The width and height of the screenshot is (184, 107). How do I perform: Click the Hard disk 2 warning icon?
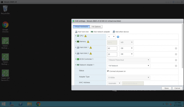(91, 53)
